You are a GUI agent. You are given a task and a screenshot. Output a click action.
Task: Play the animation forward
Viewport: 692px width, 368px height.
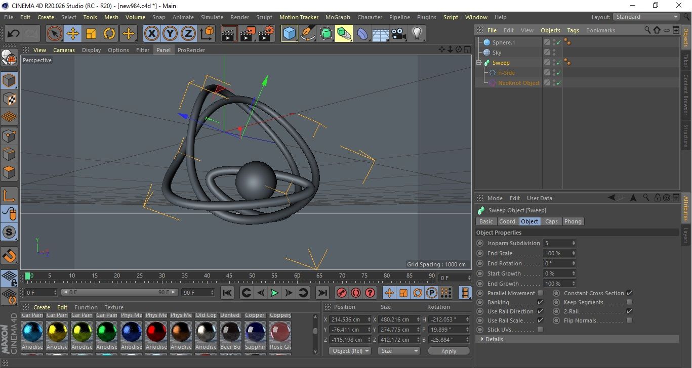tap(274, 293)
